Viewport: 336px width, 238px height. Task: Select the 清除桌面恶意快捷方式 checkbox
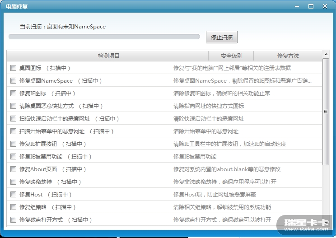click(x=13, y=106)
